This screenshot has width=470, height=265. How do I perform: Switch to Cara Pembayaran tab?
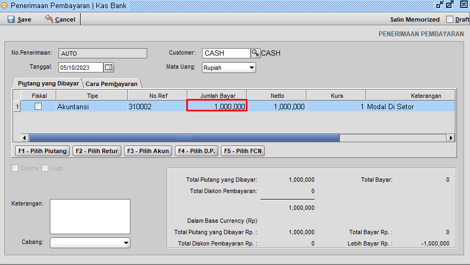click(112, 84)
